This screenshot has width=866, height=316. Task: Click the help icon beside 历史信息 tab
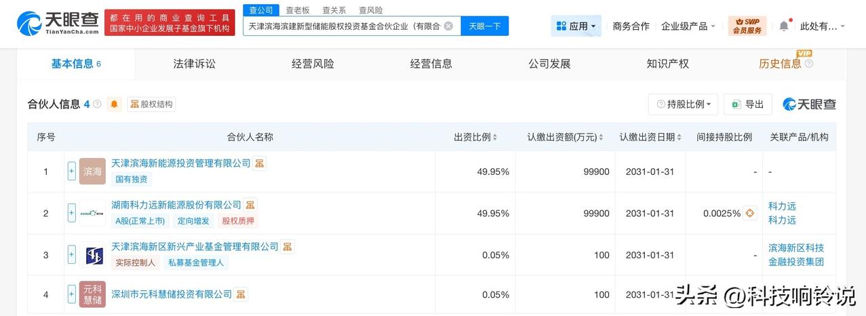(808, 64)
